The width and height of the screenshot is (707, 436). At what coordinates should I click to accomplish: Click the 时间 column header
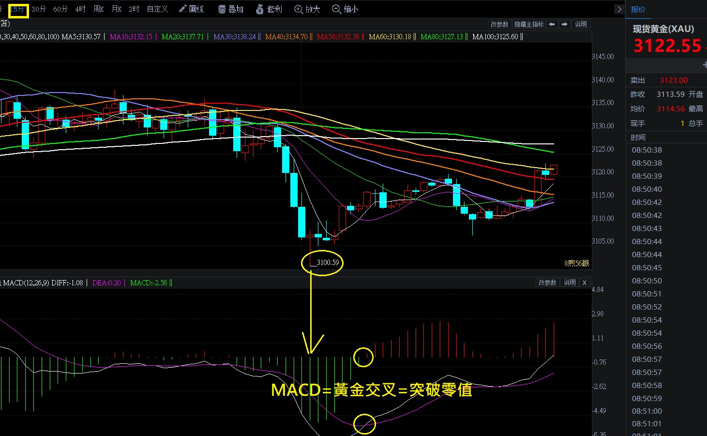coord(638,138)
